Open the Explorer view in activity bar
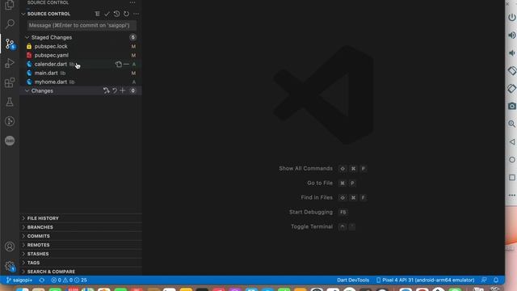This screenshot has width=517, height=291. pos(10,5)
